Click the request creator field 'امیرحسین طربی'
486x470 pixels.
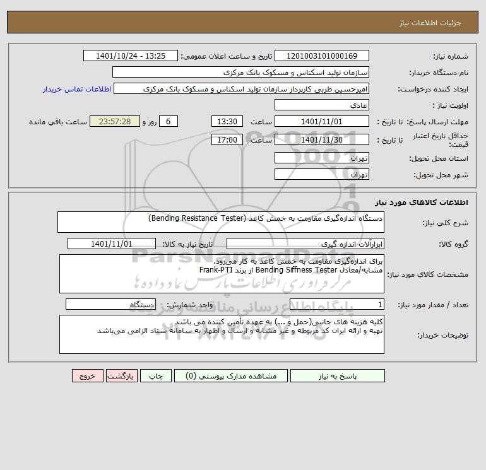click(x=242, y=89)
